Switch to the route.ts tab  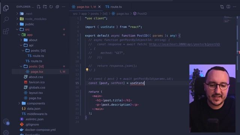coord(113,7)
